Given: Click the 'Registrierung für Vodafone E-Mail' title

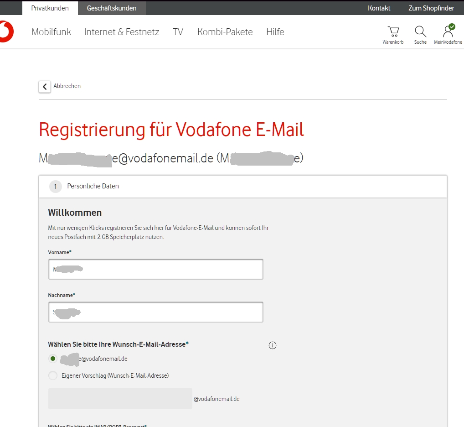Looking at the screenshot, I should 171,130.
